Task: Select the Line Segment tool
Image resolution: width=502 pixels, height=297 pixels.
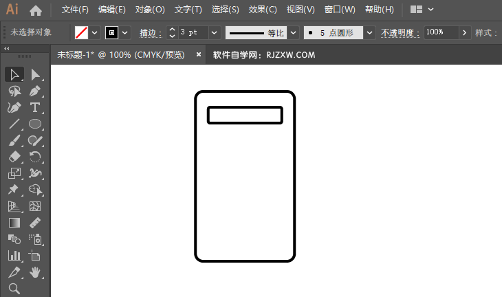Action: click(x=14, y=124)
